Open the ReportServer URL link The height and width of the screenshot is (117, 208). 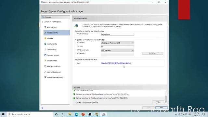116,63
